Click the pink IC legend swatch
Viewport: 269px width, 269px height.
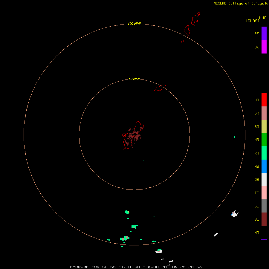tap(264, 193)
